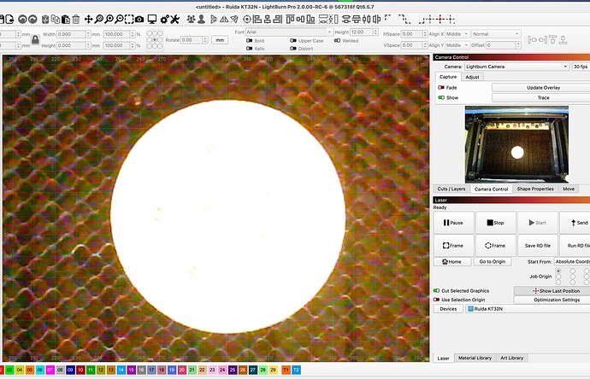Open the Preview monitor icon
The height and width of the screenshot is (379, 590).
pos(152,19)
